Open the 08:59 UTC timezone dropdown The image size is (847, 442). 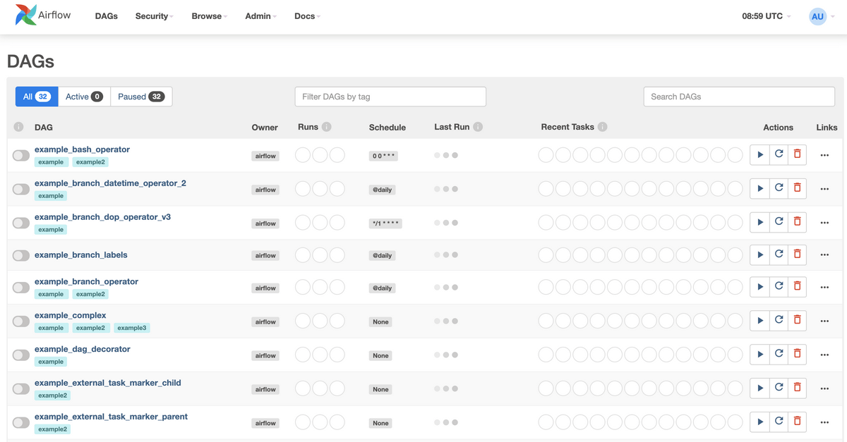coord(766,16)
